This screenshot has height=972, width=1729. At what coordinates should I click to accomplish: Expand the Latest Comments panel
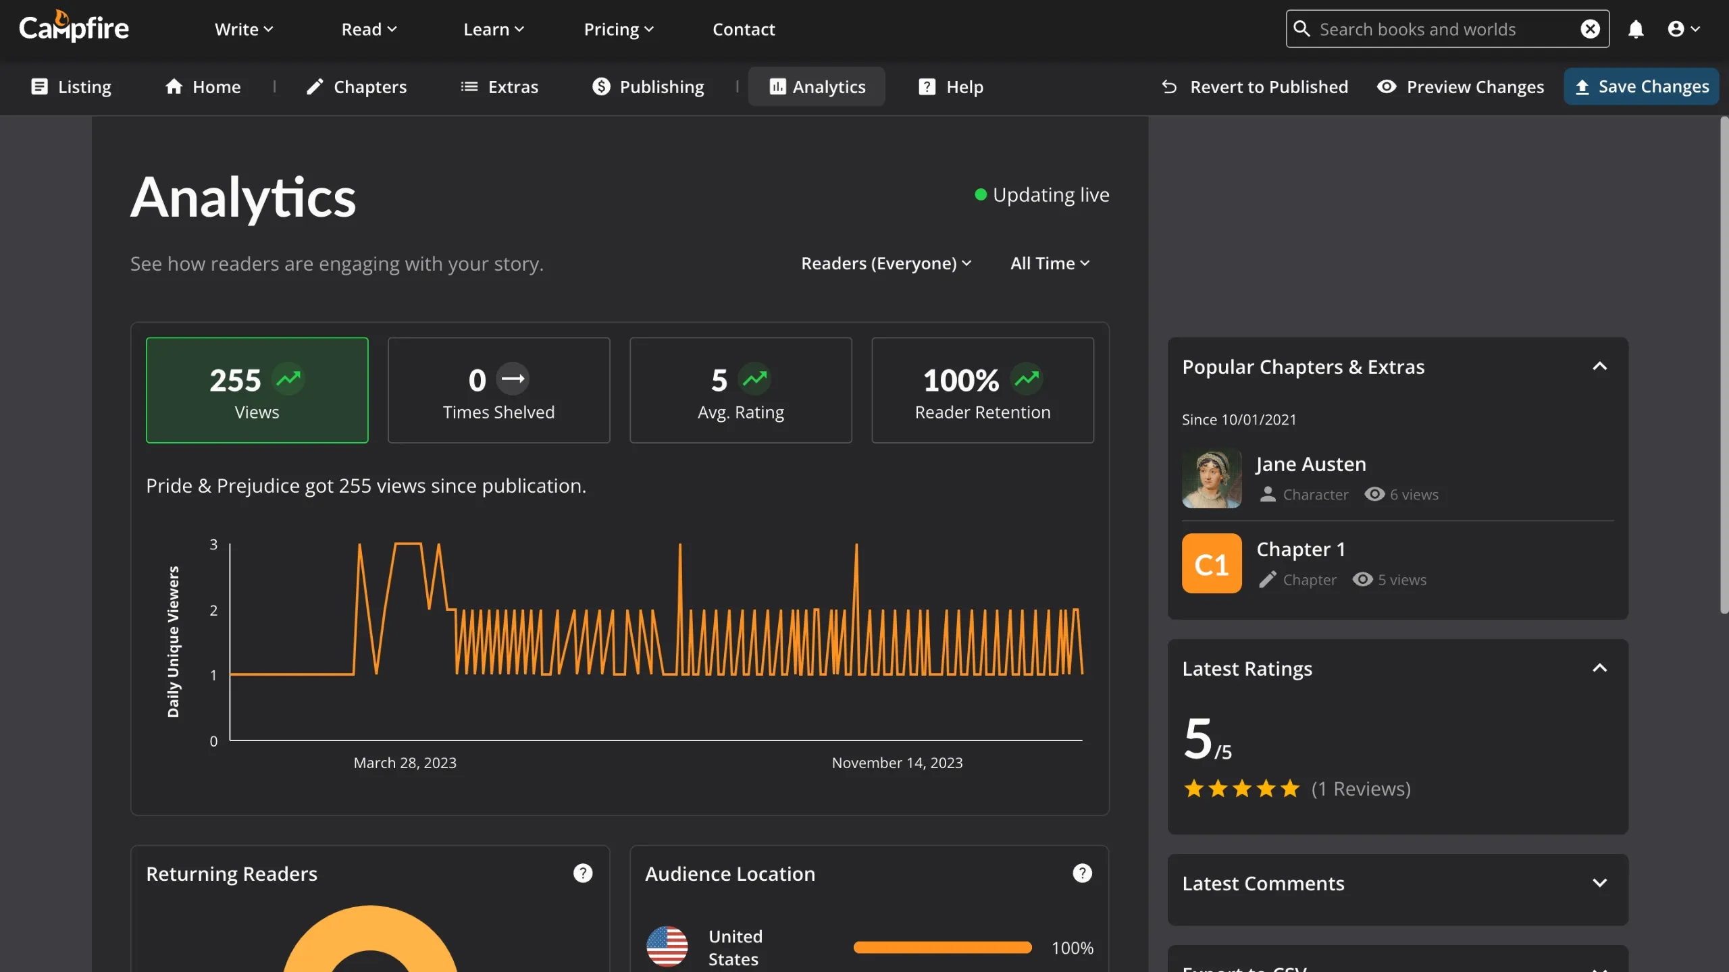[1599, 883]
